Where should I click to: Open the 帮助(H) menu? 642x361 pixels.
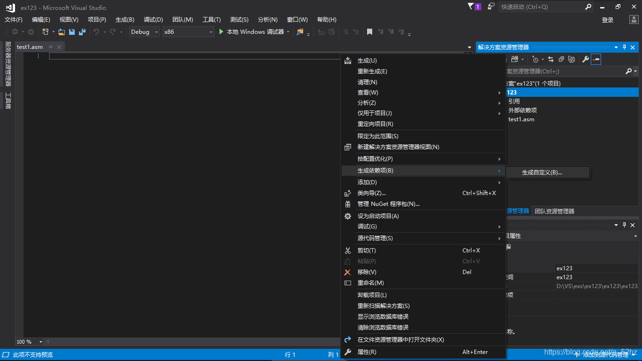(327, 20)
